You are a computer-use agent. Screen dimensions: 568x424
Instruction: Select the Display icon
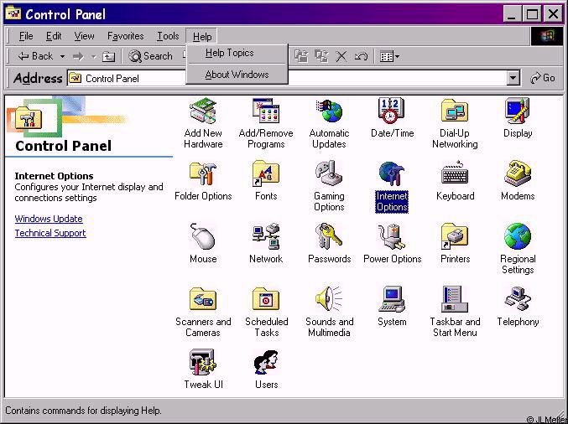tap(518, 111)
